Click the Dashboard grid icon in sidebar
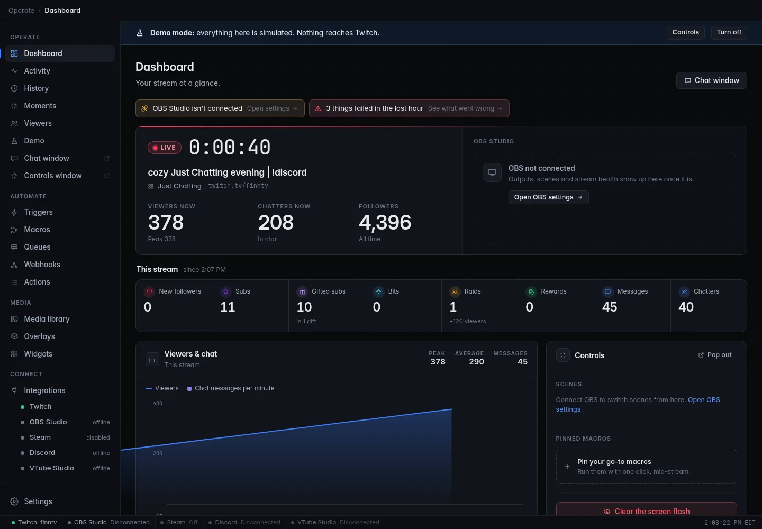 [x=14, y=53]
